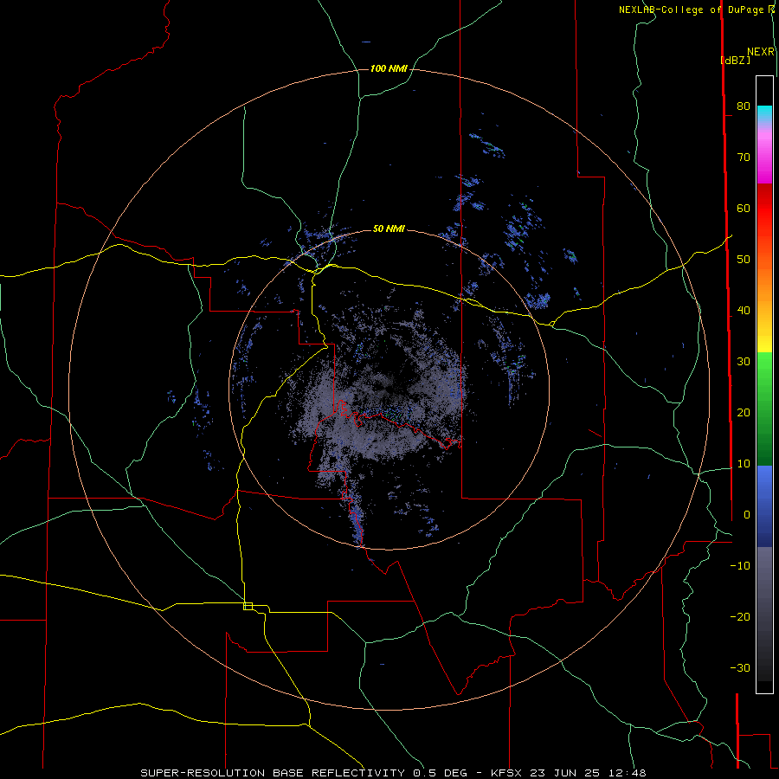This screenshot has width=779, height=779.
Task: Click the -10 value on the dBZ scale
Action: pyautogui.click(x=740, y=566)
